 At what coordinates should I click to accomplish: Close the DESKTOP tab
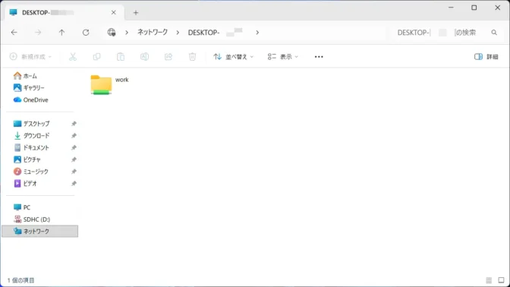pyautogui.click(x=114, y=12)
